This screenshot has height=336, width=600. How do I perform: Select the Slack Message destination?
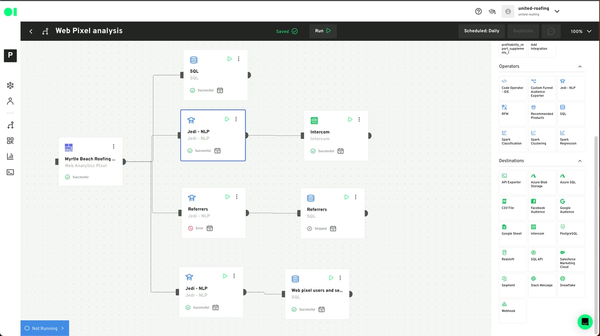541,282
